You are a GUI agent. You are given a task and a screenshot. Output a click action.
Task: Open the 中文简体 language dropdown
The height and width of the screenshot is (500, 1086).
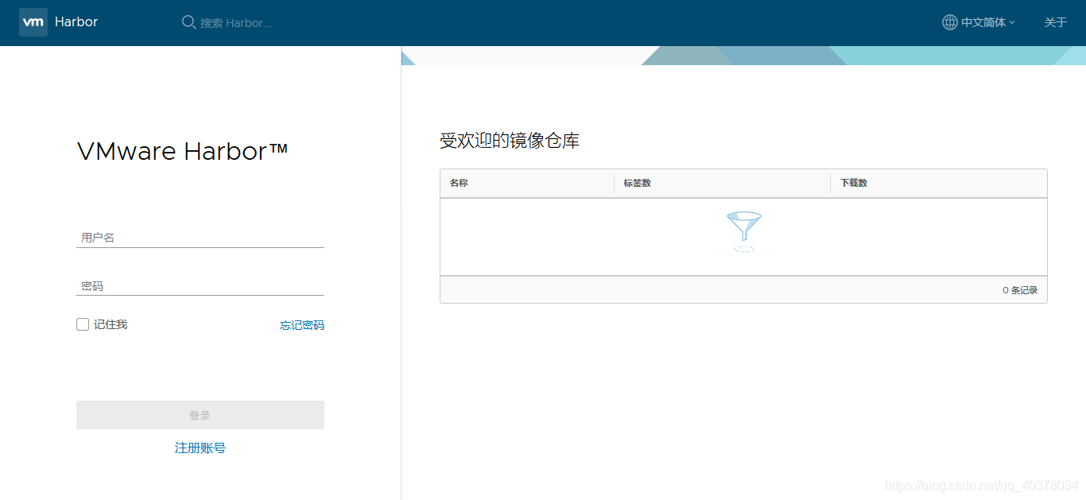[x=979, y=22]
